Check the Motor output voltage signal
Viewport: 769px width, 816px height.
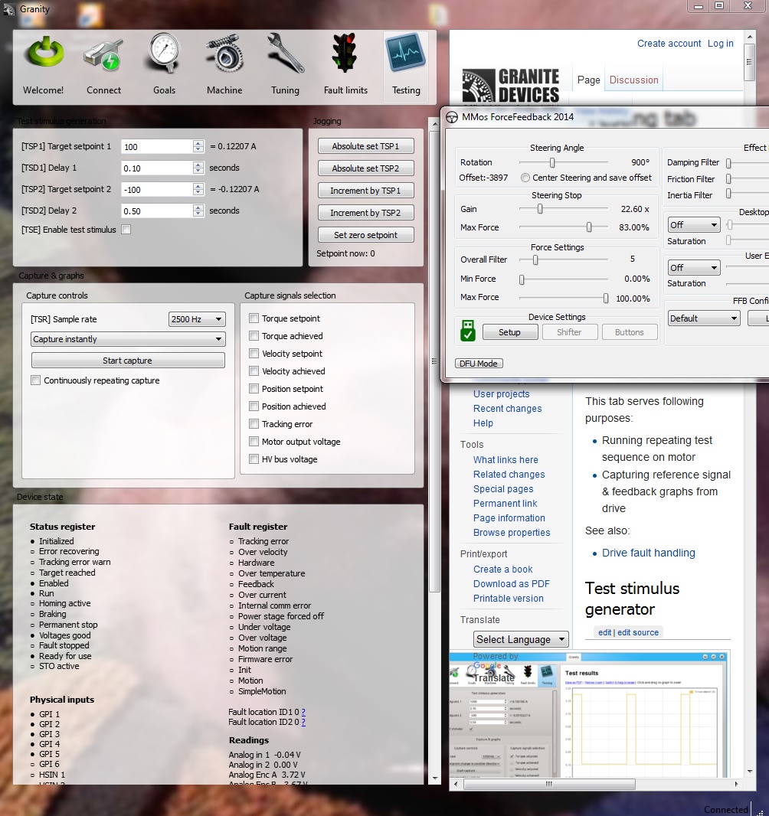coord(254,442)
